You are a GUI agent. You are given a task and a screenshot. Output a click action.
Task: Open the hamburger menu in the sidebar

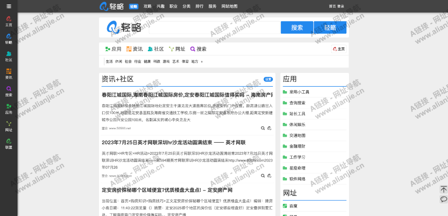pyautogui.click(x=9, y=6)
